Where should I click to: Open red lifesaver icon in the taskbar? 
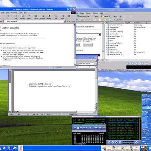tap(4, 148)
